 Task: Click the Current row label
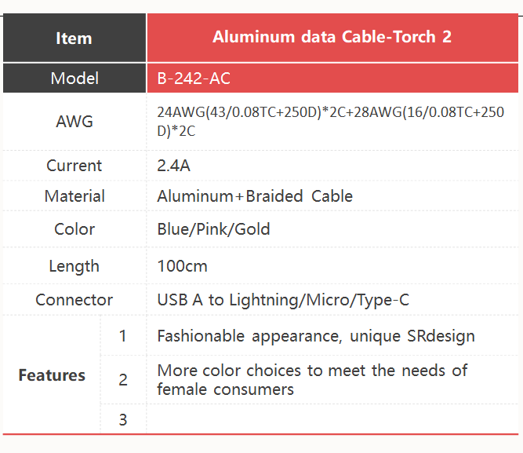click(74, 166)
